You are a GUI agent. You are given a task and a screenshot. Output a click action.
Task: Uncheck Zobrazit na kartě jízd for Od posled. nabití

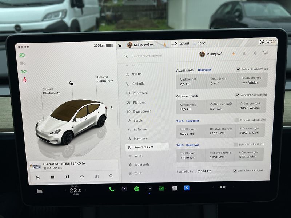(238, 95)
